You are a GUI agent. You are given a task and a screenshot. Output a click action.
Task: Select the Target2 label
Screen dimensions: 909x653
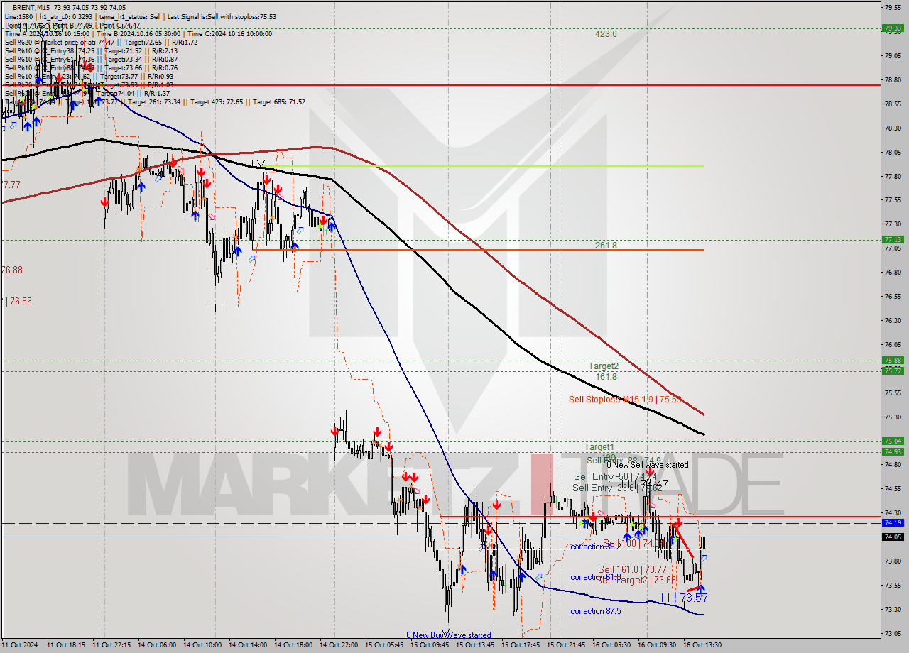coord(604,366)
